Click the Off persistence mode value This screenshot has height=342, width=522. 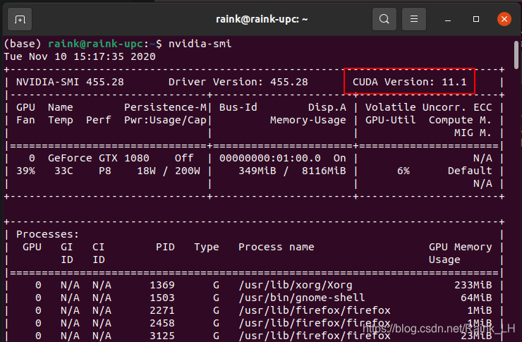184,158
